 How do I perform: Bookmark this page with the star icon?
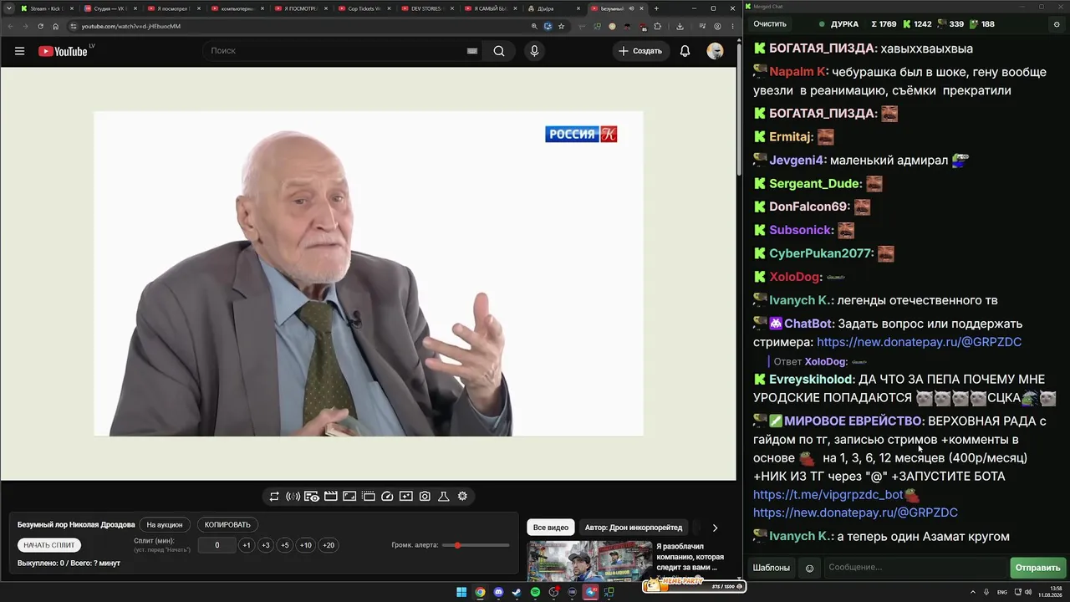(x=561, y=26)
